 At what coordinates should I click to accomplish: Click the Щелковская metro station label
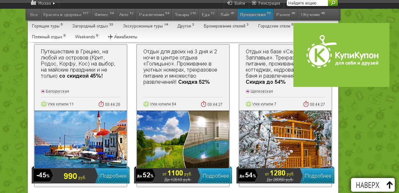(262, 91)
